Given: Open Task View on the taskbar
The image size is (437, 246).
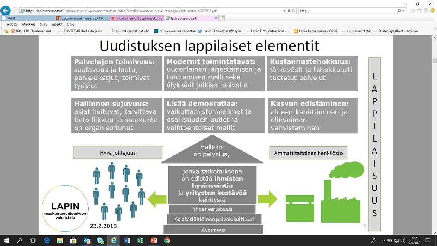Looking at the screenshot, I should (32, 240).
